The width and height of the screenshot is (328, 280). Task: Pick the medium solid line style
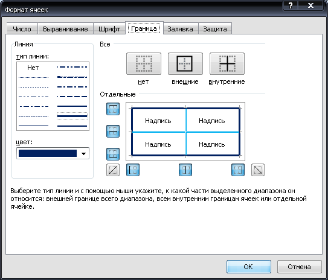pos(72,106)
